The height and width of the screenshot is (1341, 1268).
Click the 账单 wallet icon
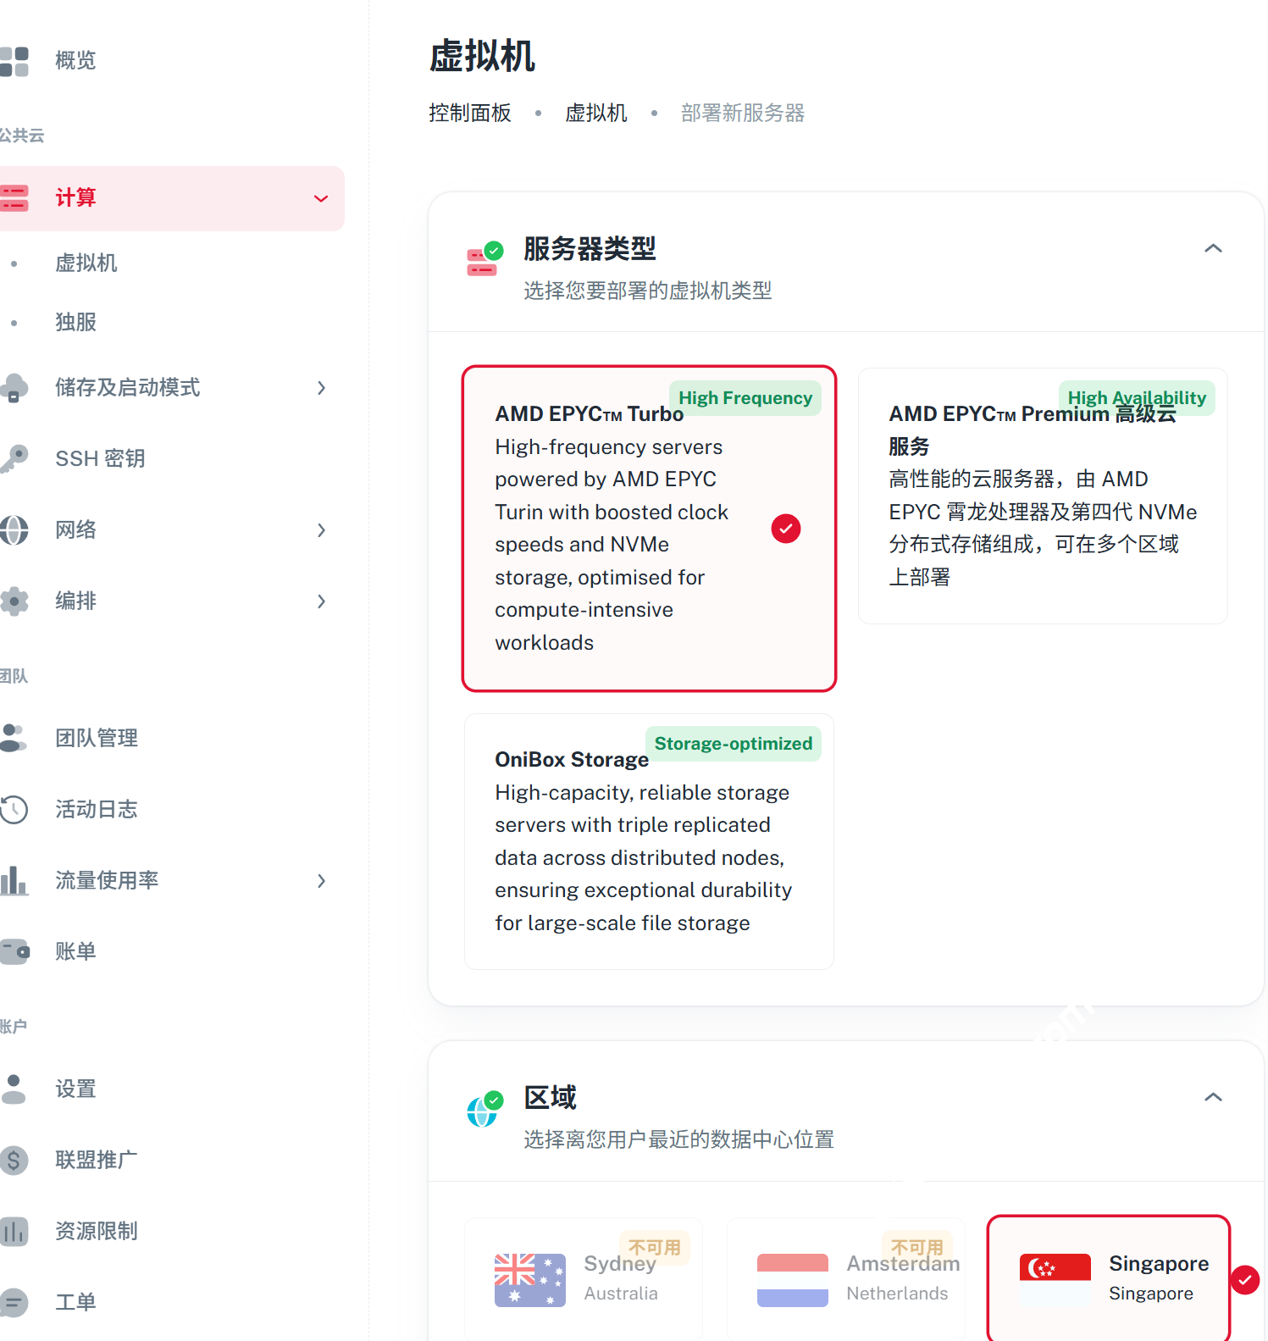tap(14, 951)
